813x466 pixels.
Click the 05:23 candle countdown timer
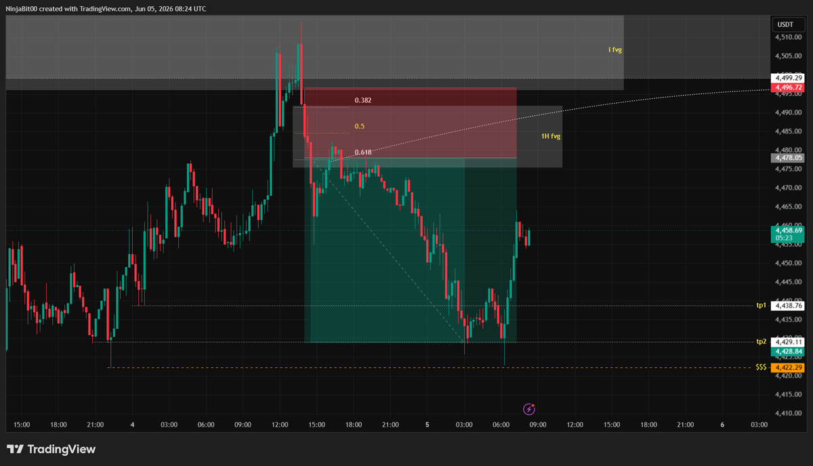[785, 238]
